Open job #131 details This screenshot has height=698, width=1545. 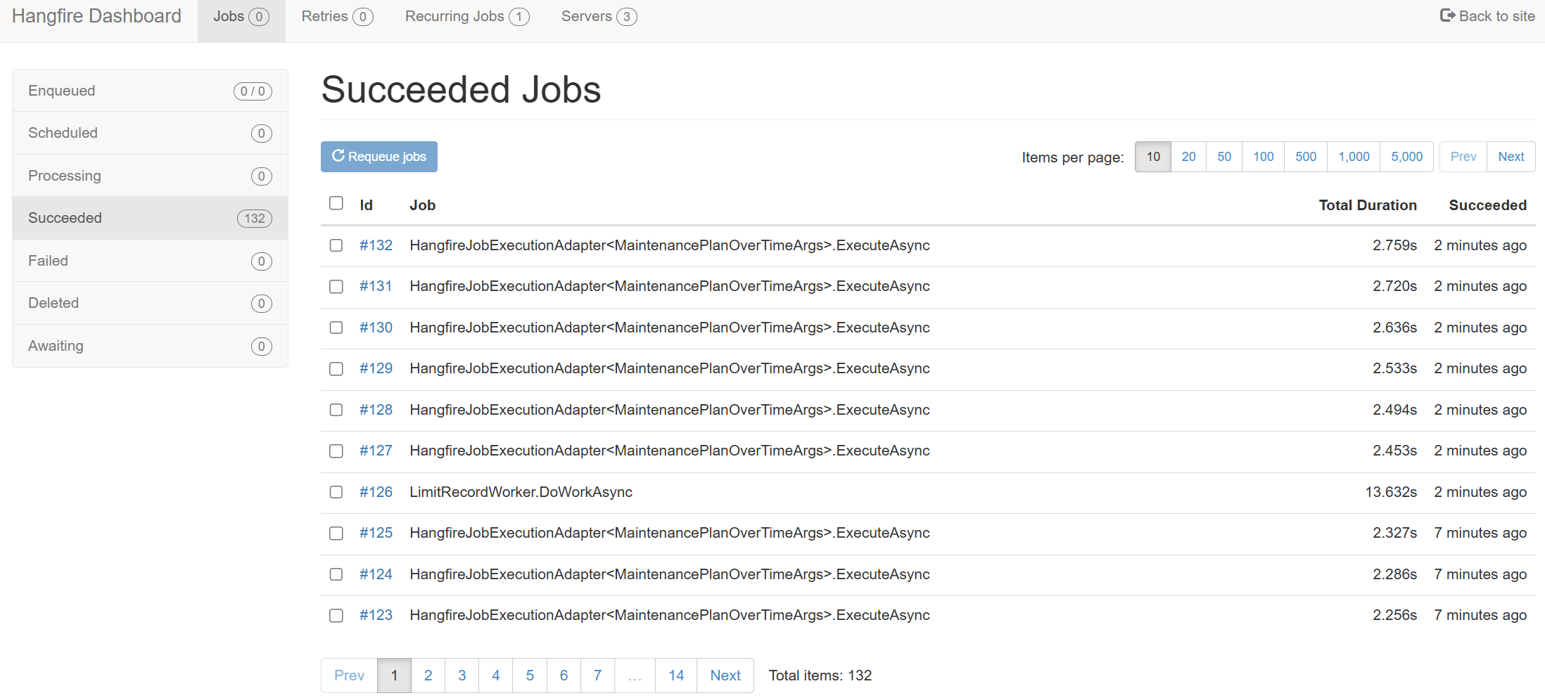pyautogui.click(x=376, y=286)
